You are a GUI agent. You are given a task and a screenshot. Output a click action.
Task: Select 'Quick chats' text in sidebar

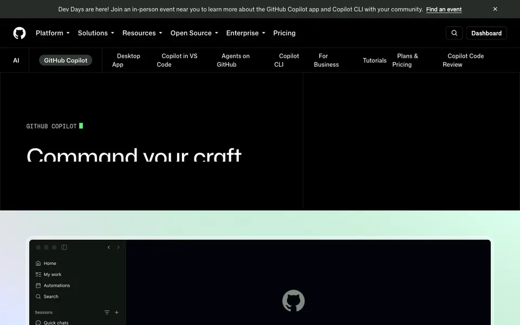point(56,323)
